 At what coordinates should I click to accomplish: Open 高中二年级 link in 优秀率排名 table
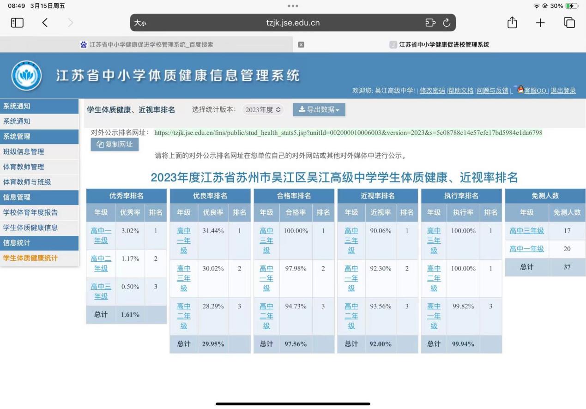tap(101, 263)
